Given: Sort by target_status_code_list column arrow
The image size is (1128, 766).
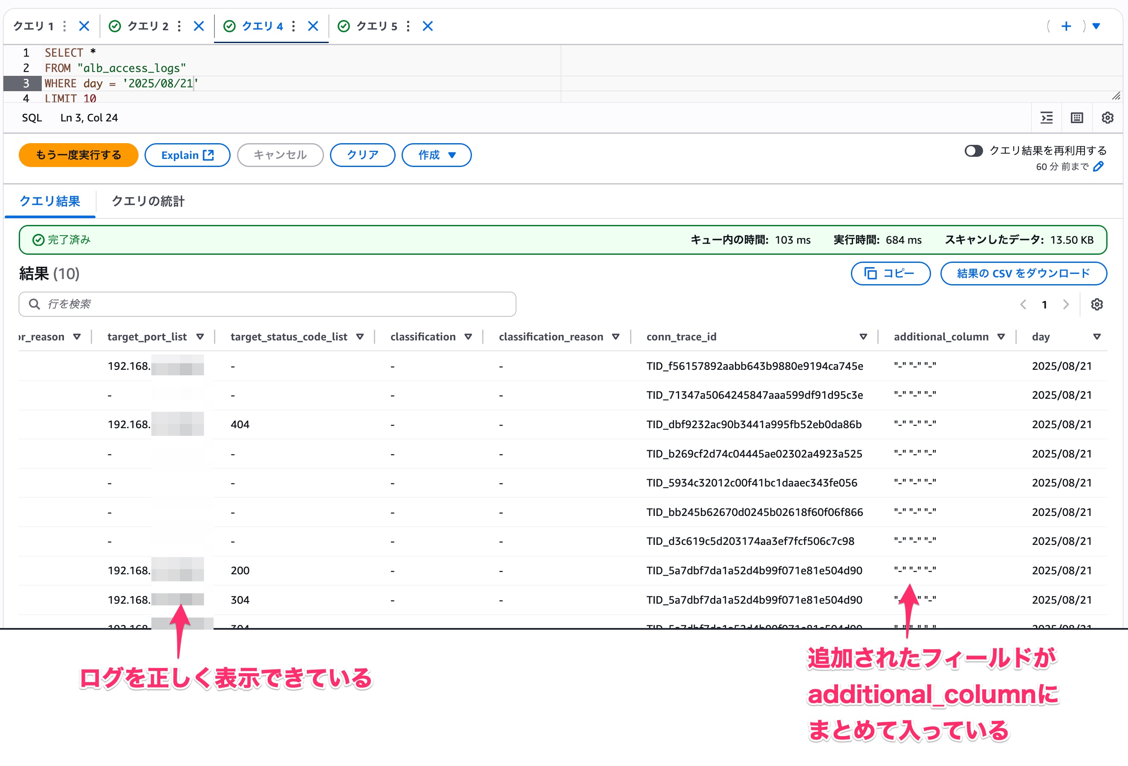Looking at the screenshot, I should tap(360, 337).
